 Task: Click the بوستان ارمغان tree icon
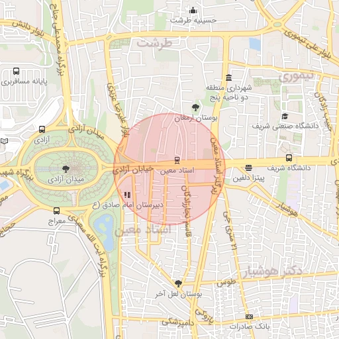[195, 108]
